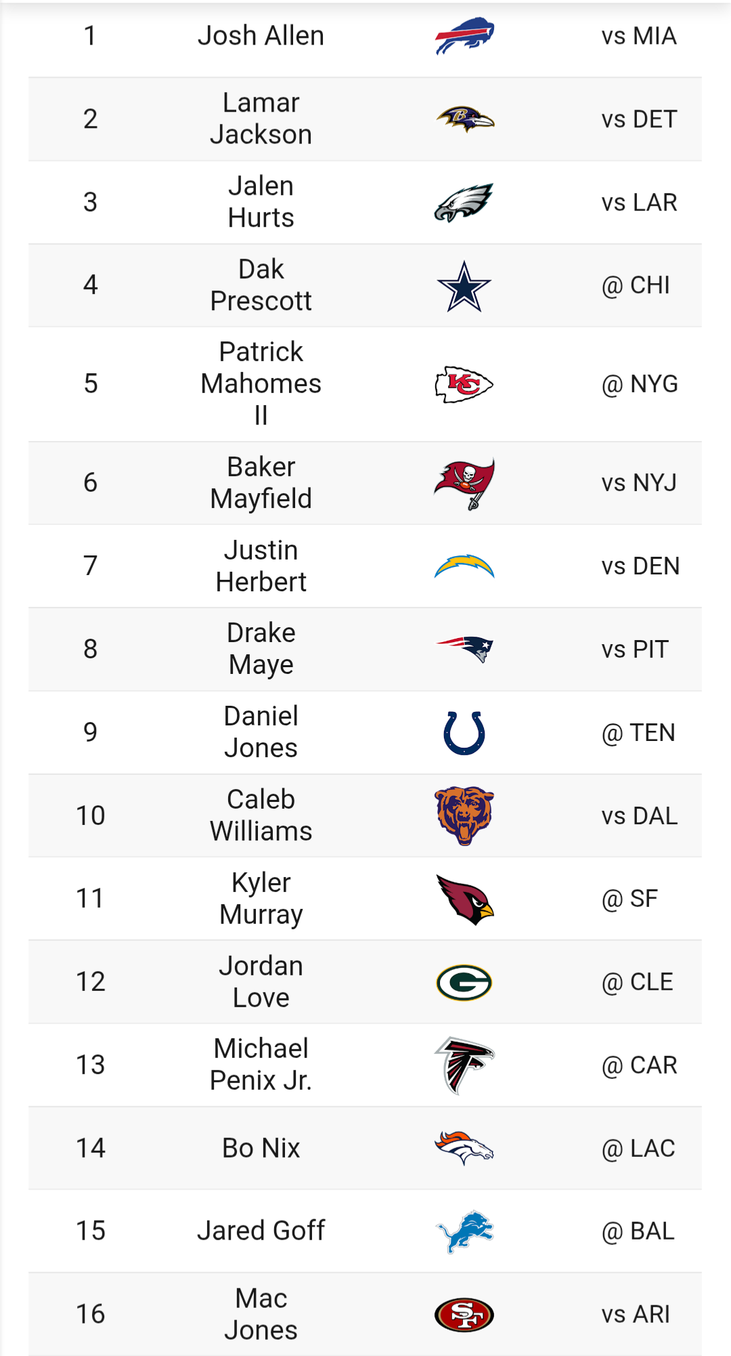Tap the Detroit Lions logo
The height and width of the screenshot is (1356, 731).
click(x=464, y=1231)
